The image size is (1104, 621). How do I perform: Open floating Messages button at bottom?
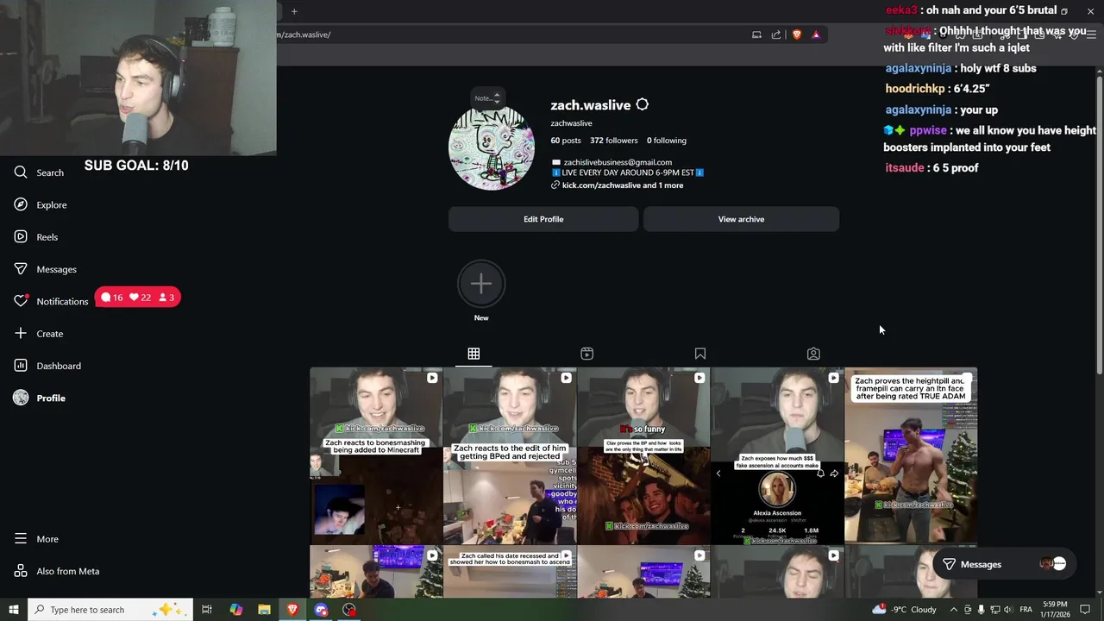(1004, 564)
